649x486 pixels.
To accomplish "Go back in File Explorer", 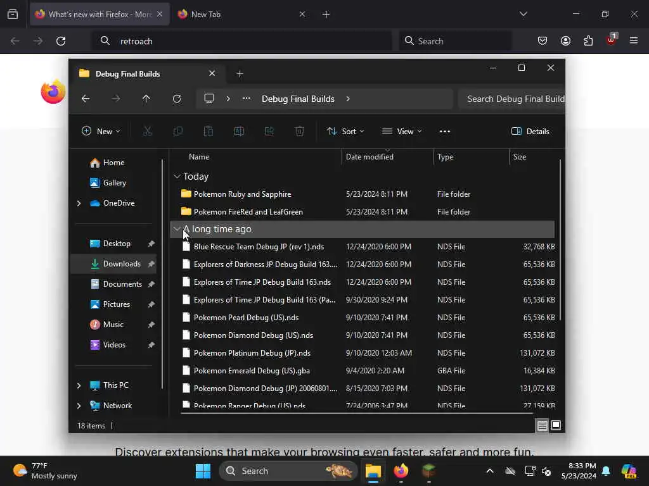I will click(86, 99).
